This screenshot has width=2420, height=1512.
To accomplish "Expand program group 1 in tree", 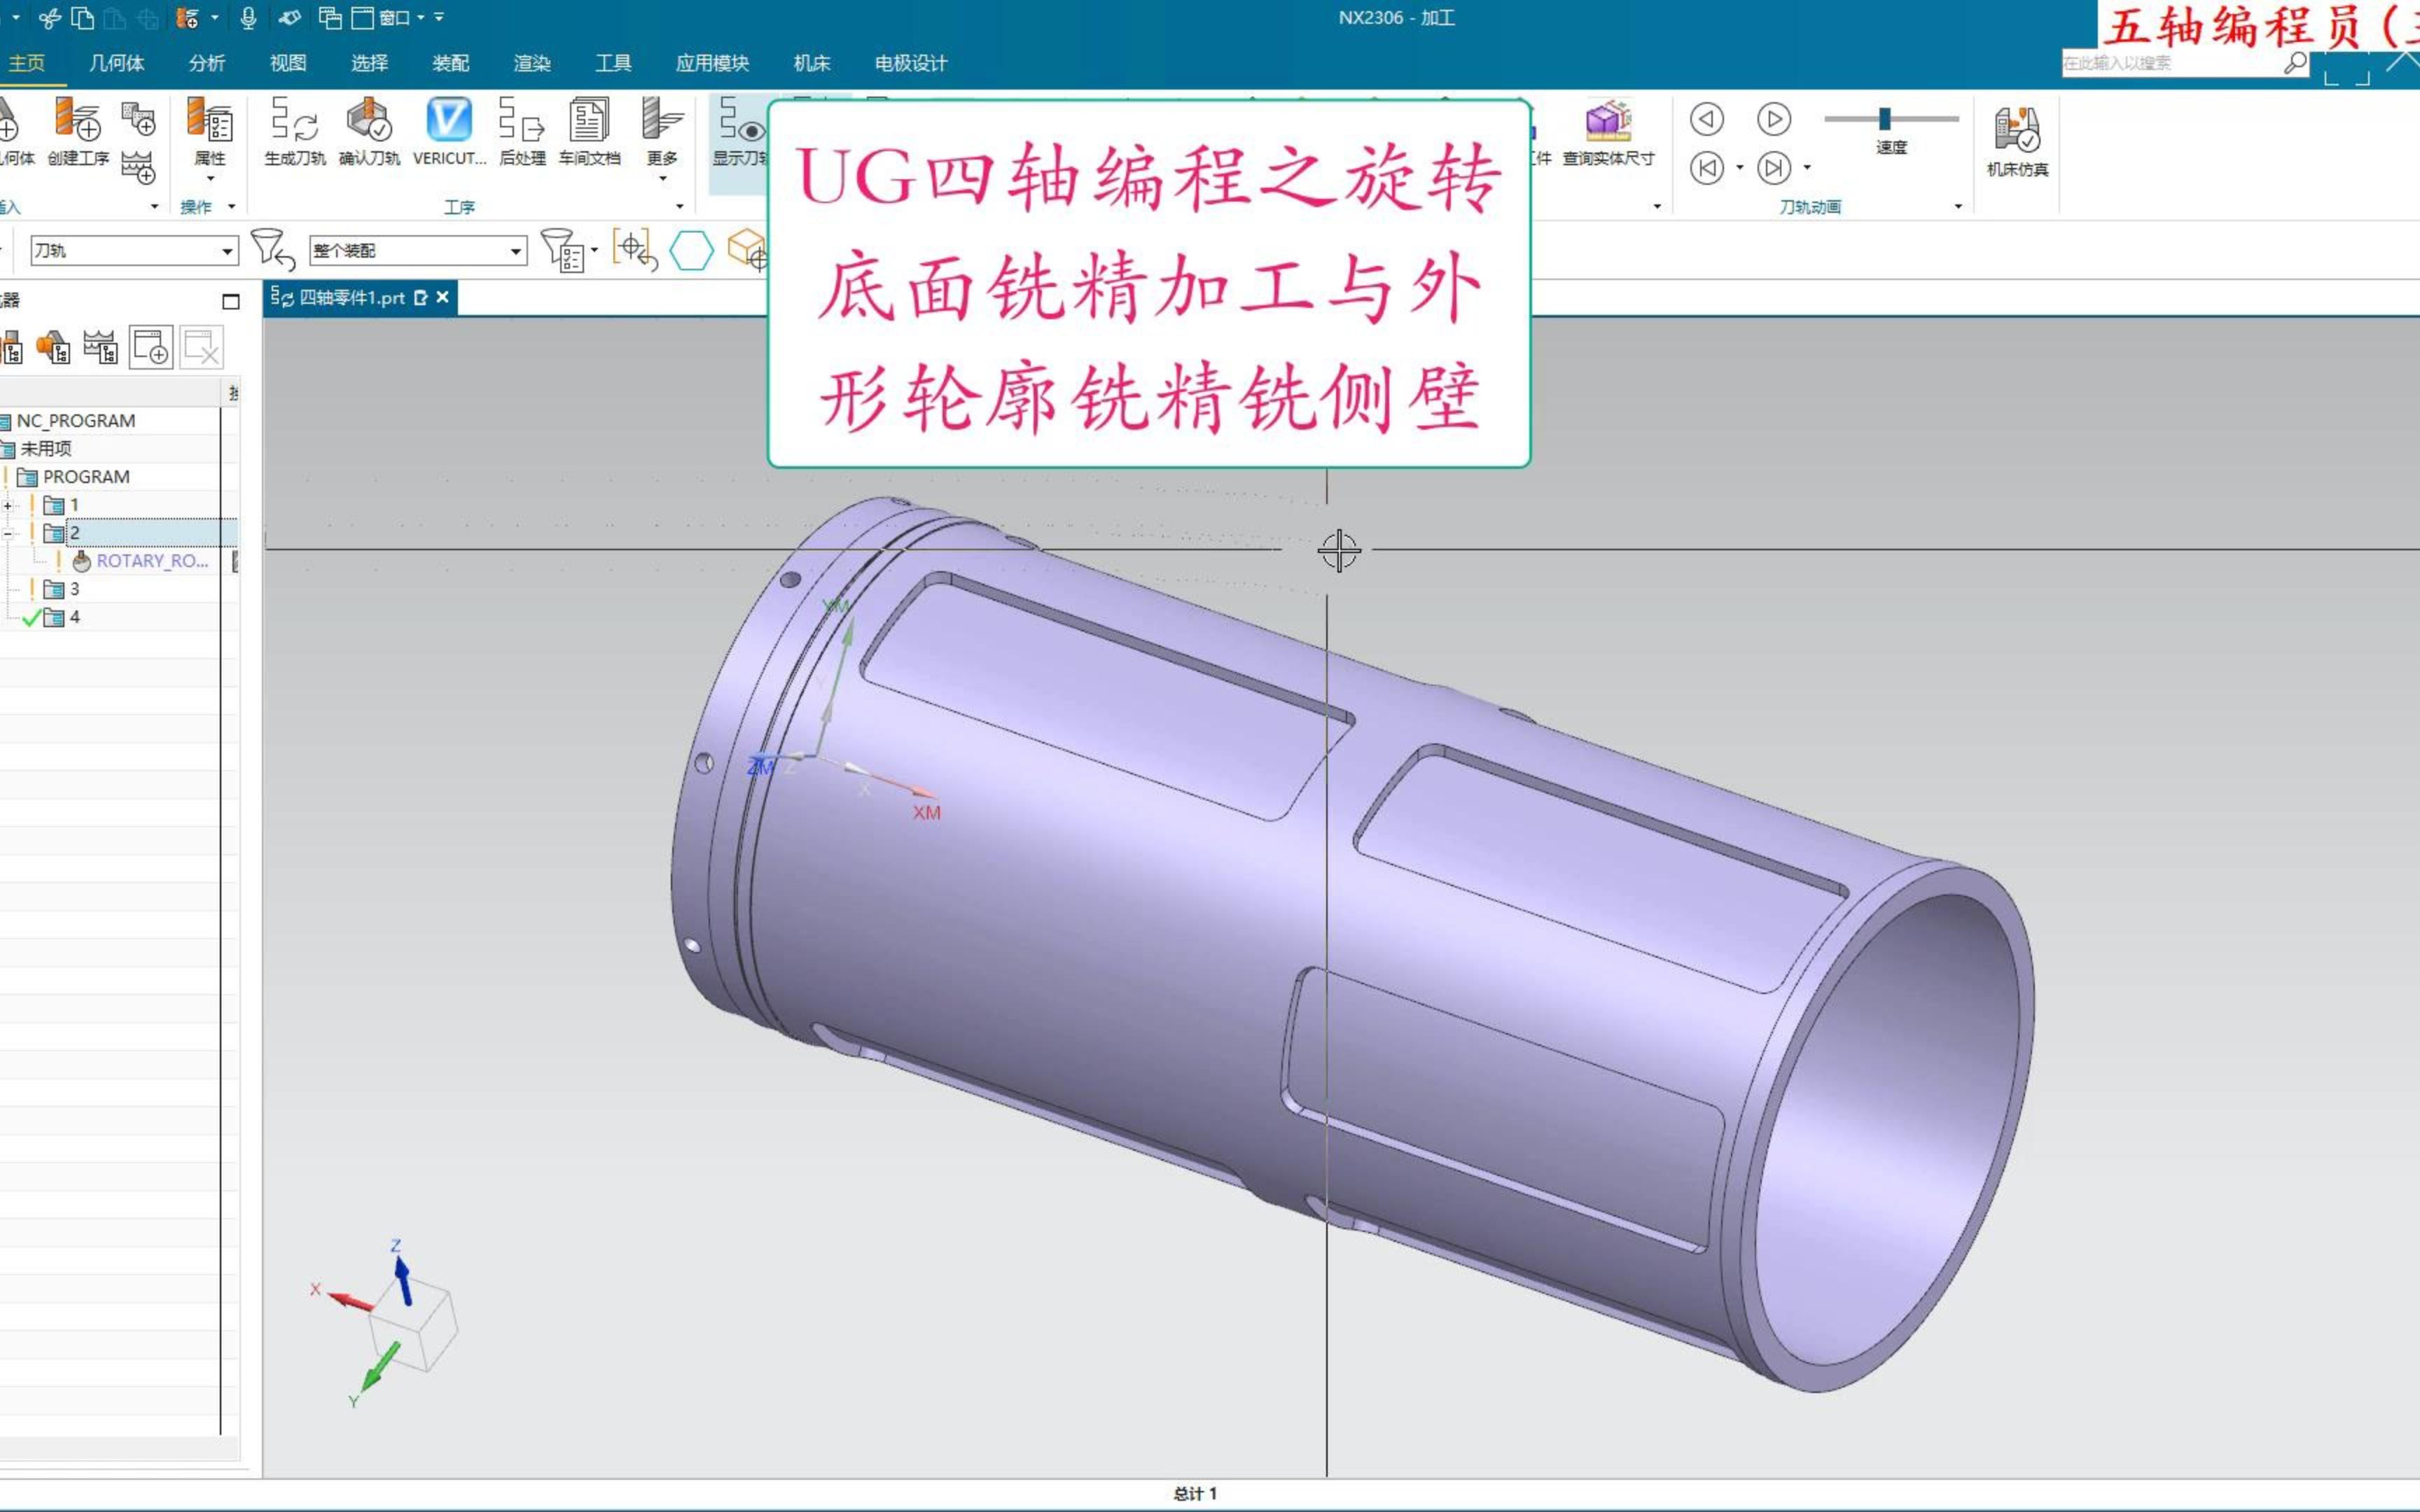I will 8,505.
